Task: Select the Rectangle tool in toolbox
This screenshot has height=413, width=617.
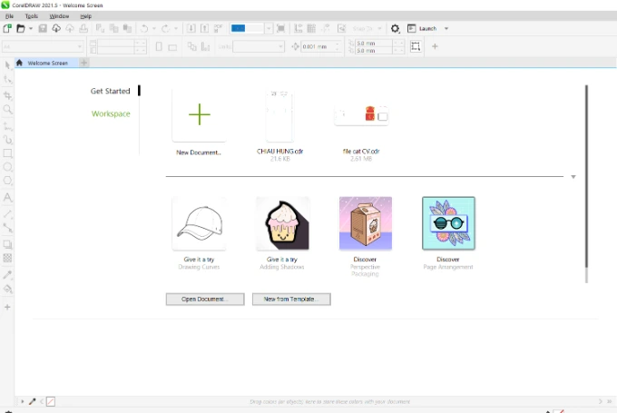Action: tap(7, 153)
